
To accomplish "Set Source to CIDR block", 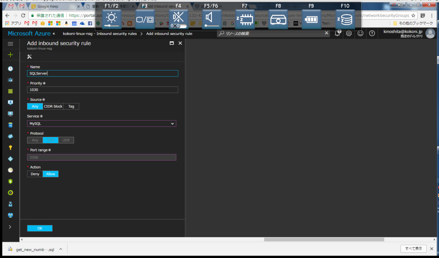I will [x=53, y=106].
